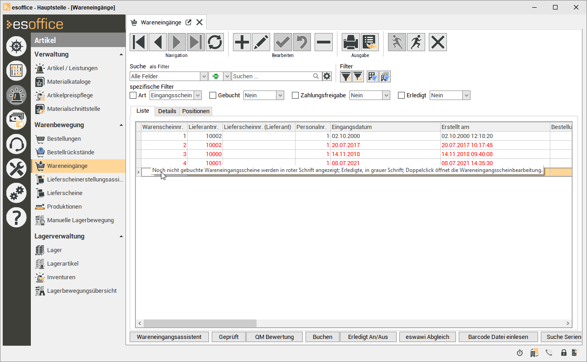The height and width of the screenshot is (362, 587).
Task: Open coins payment module in sidebar
Action: tap(16, 119)
